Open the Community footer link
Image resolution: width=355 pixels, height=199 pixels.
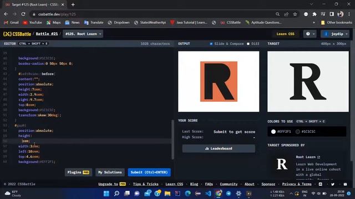(x=229, y=184)
